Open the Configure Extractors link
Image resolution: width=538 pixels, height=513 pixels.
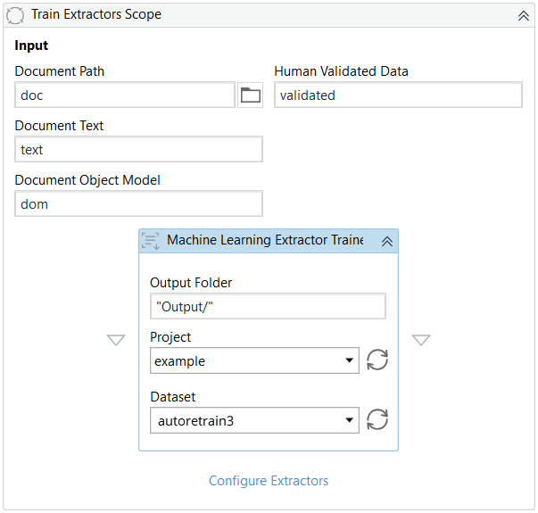pos(269,481)
